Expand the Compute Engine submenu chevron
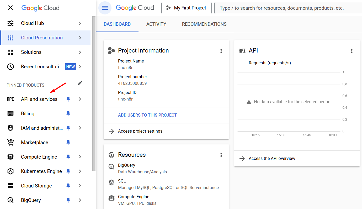This screenshot has height=209, width=362. click(x=80, y=157)
